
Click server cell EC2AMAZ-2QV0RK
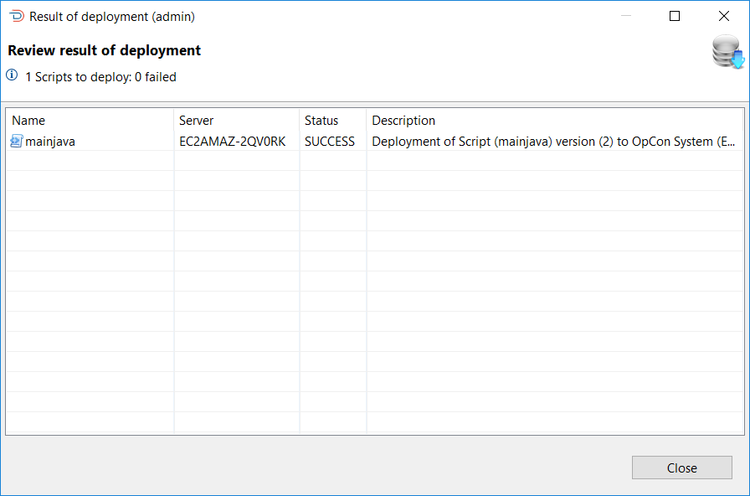[233, 142]
